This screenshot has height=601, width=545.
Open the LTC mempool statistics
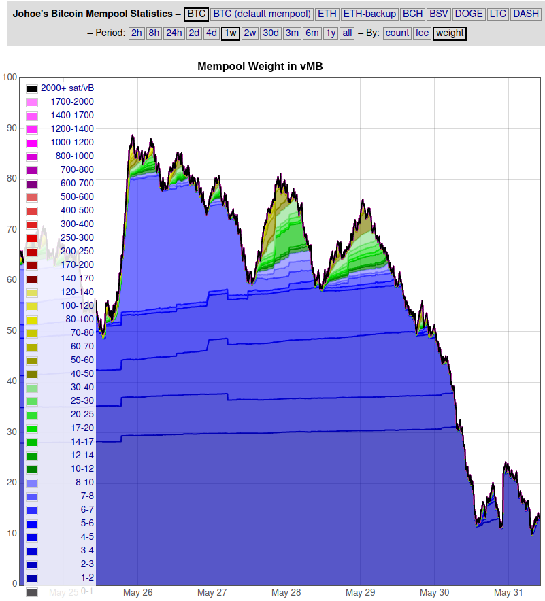point(498,14)
